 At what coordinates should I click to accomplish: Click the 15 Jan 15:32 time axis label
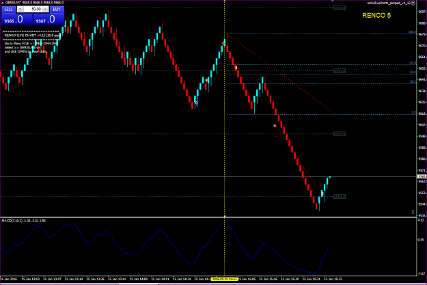(x=333, y=279)
